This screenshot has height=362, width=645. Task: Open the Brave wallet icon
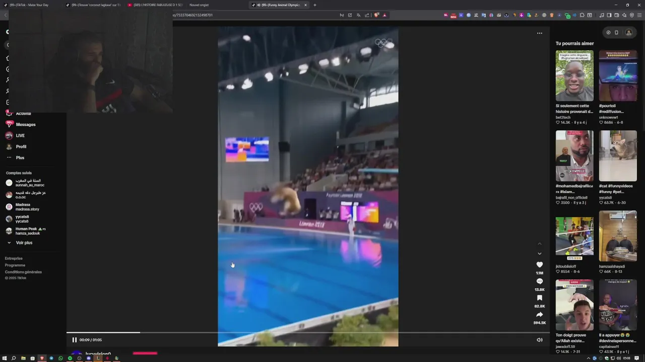617,15
